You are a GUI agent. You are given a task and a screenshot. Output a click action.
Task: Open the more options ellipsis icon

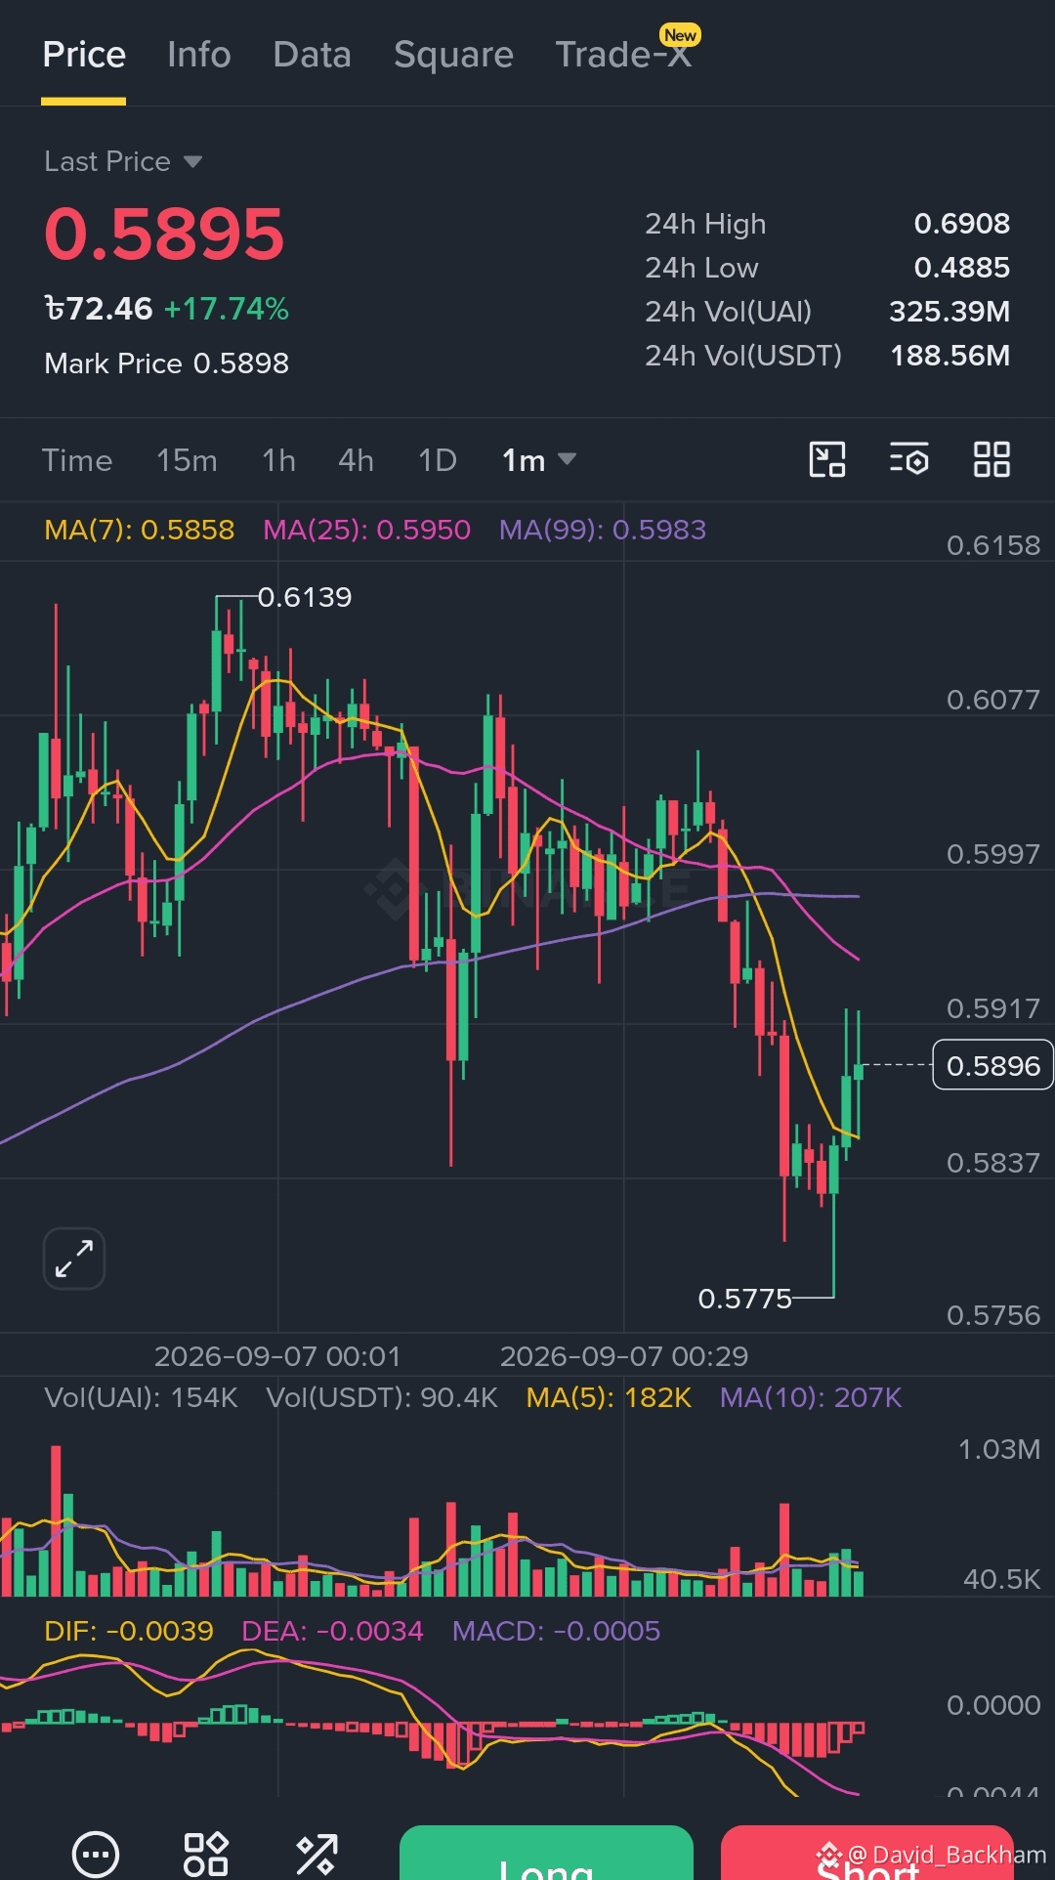point(96,1854)
